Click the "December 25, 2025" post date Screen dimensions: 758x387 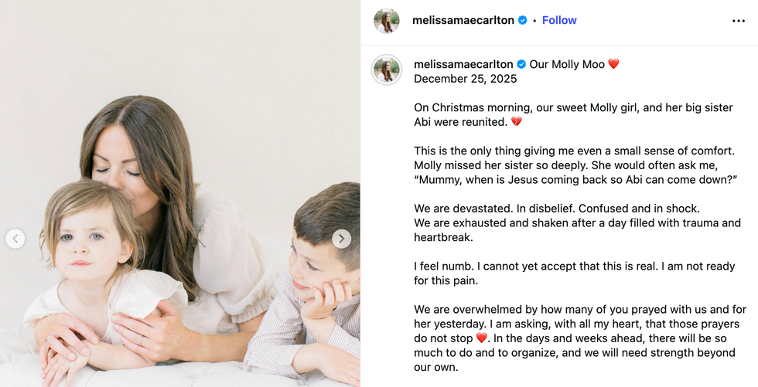[x=466, y=79]
